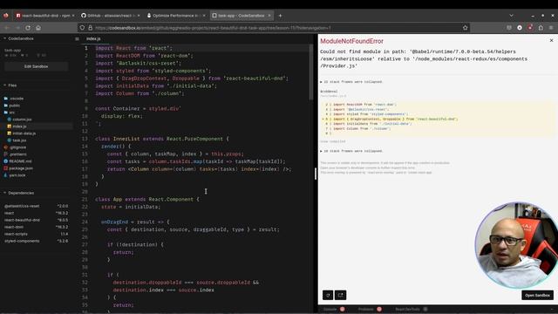Click the @atlaskit/css-reset dependency
Viewport: 558px width, 314px height.
pos(36,206)
